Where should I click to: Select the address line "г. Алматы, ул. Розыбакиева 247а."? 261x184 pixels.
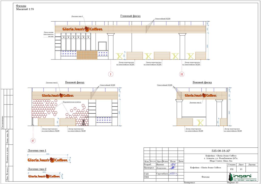click(x=221, y=158)
